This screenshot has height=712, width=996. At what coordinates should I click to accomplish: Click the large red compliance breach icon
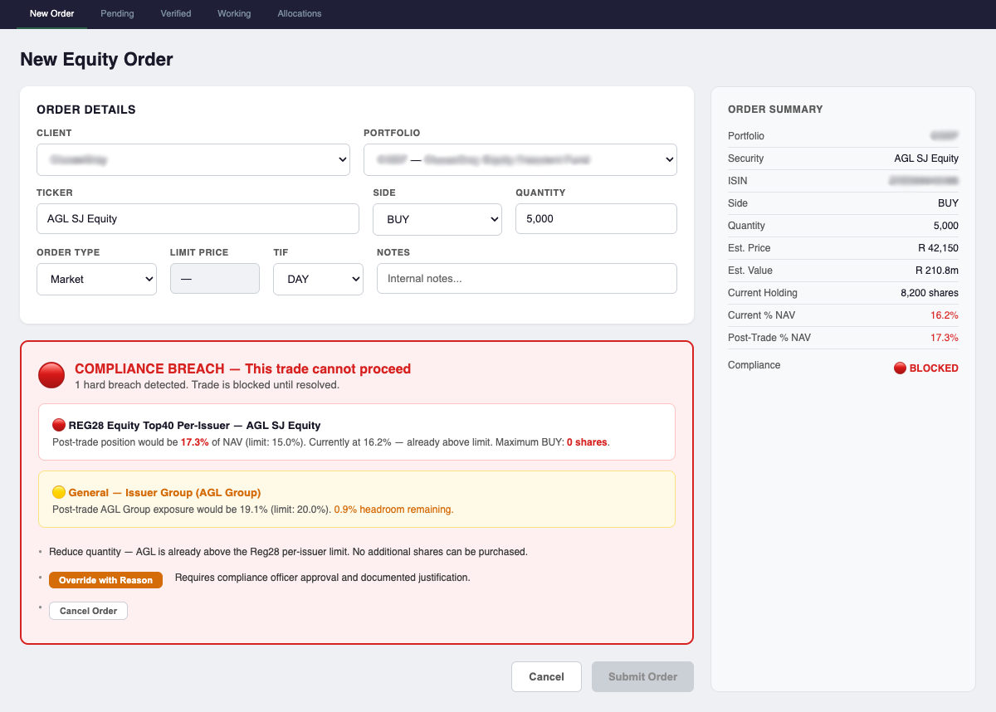[x=51, y=375]
